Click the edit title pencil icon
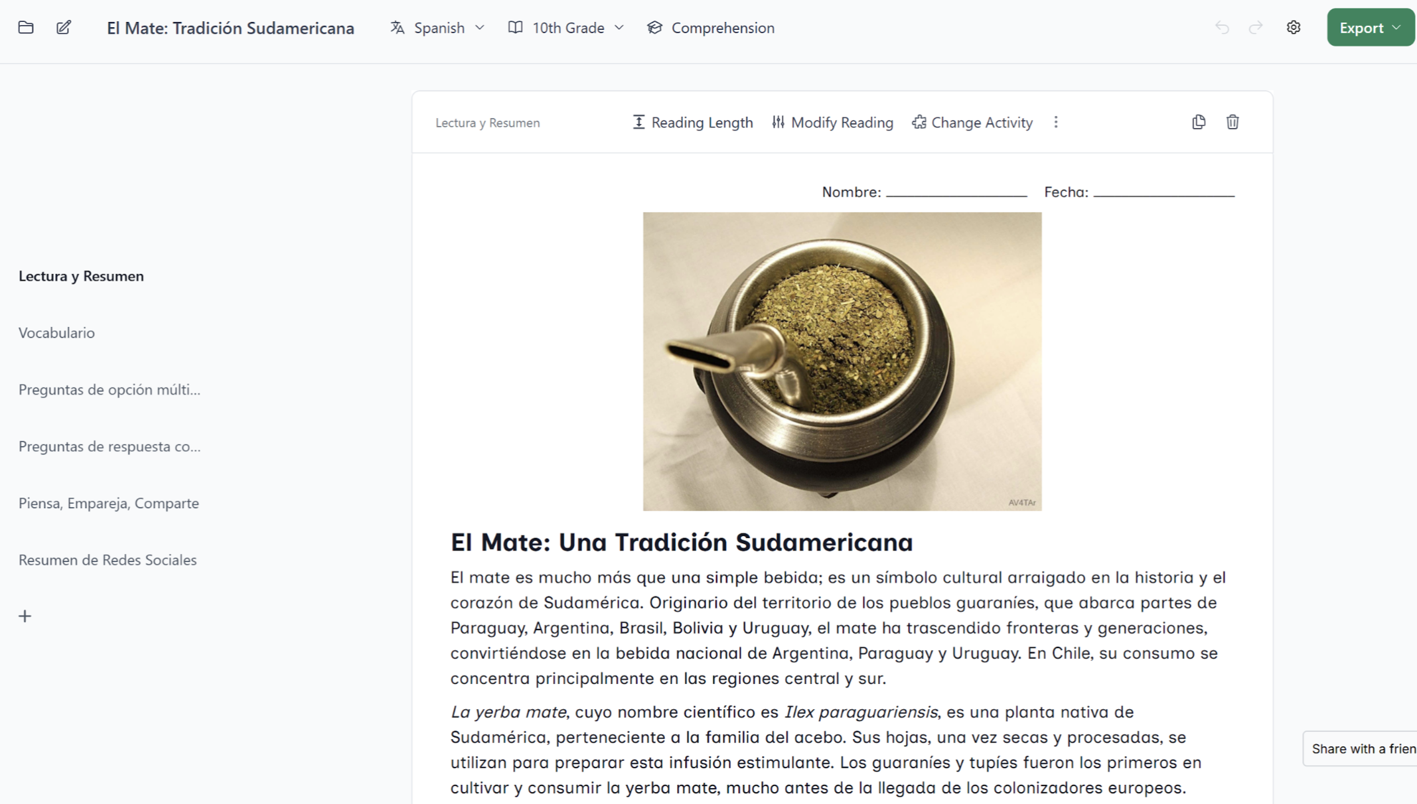 [x=64, y=28]
